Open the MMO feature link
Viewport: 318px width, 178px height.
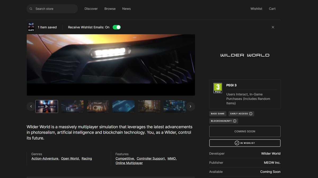point(172,159)
